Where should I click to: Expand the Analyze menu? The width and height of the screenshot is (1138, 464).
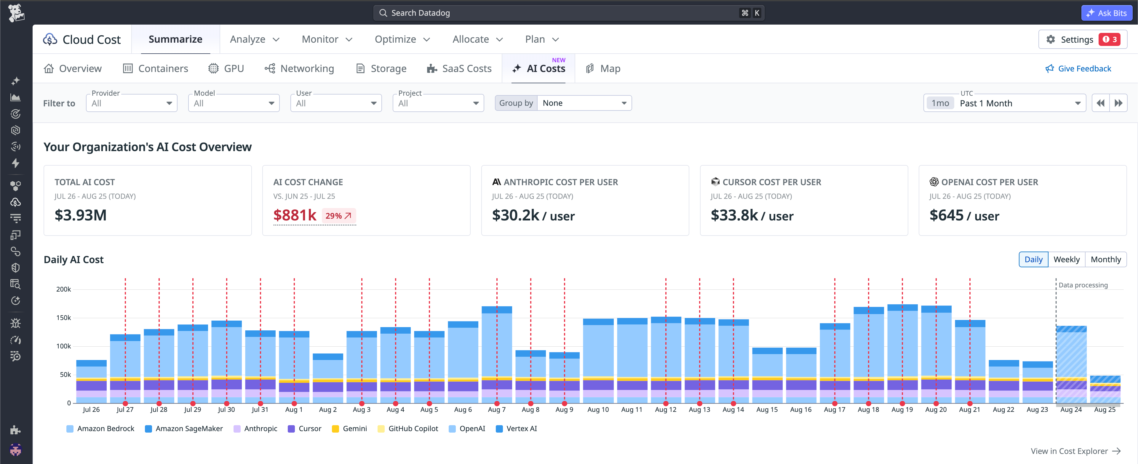tap(255, 39)
